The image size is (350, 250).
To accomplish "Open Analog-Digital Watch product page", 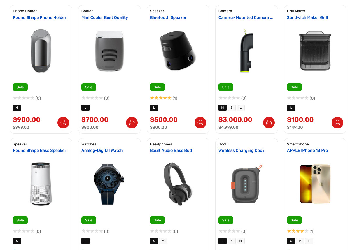I will pyautogui.click(x=102, y=150).
